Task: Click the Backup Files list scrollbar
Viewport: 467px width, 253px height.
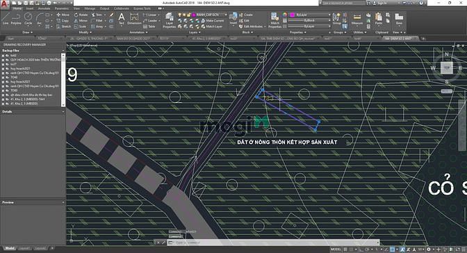Action: 63,79
